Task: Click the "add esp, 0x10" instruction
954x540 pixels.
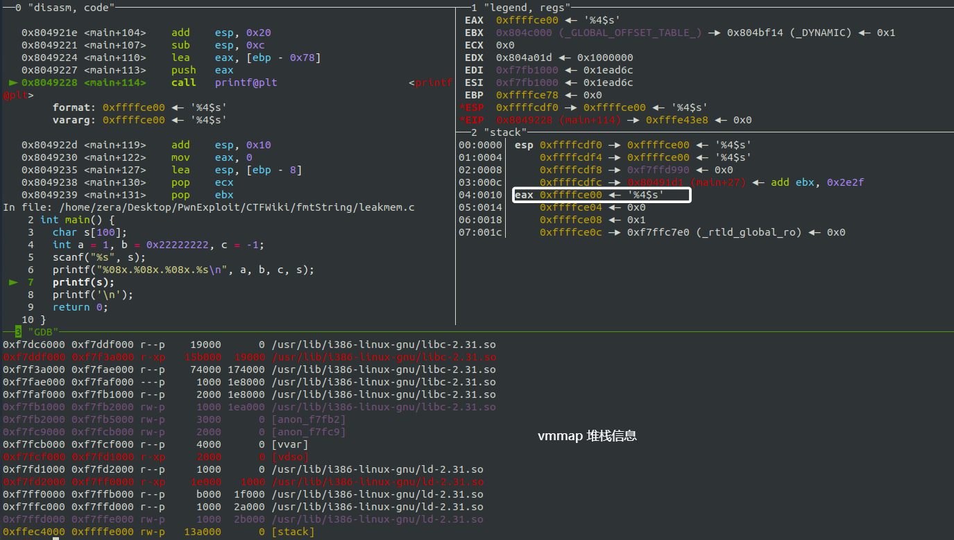Action: (221, 145)
